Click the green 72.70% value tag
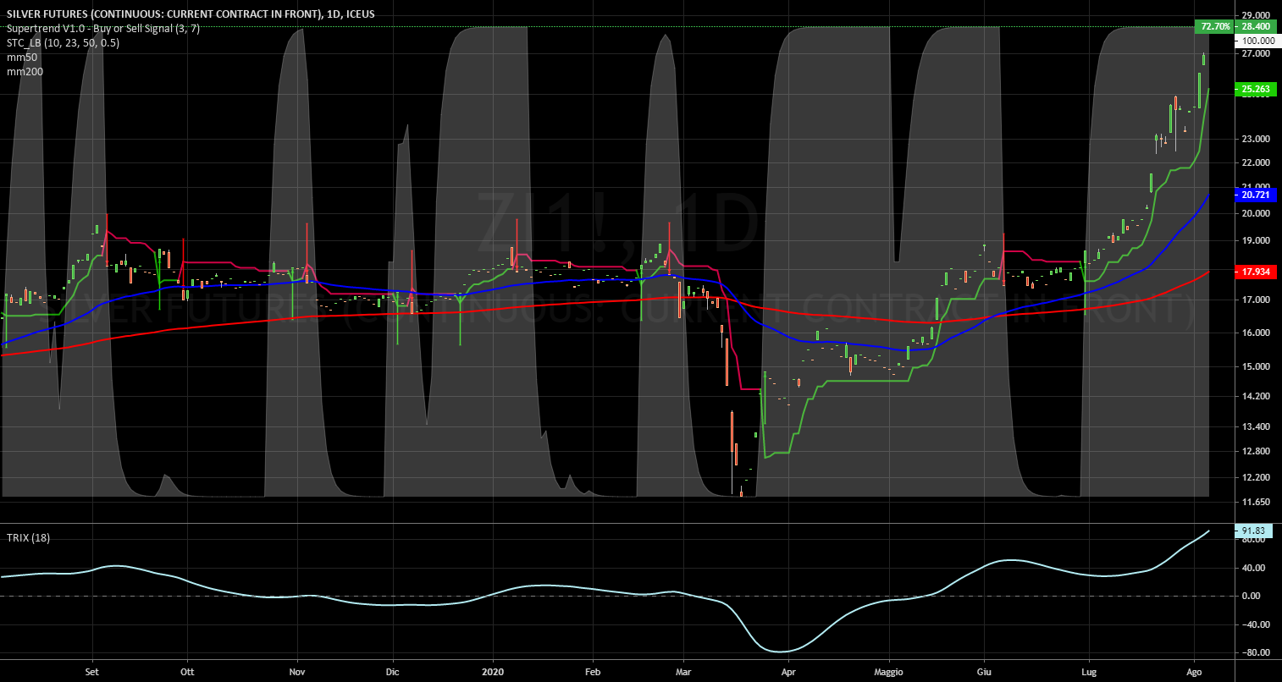1282x682 pixels. [1215, 27]
